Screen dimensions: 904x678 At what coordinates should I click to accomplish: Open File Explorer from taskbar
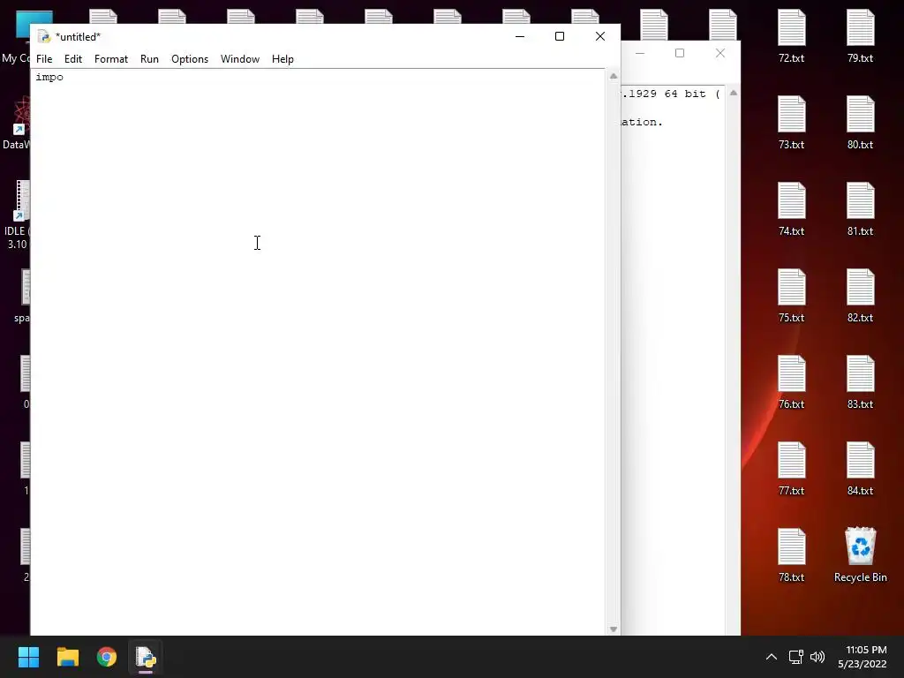[x=67, y=657]
